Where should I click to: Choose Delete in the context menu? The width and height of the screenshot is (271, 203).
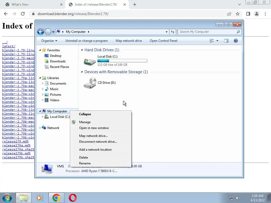pyautogui.click(x=100, y=158)
